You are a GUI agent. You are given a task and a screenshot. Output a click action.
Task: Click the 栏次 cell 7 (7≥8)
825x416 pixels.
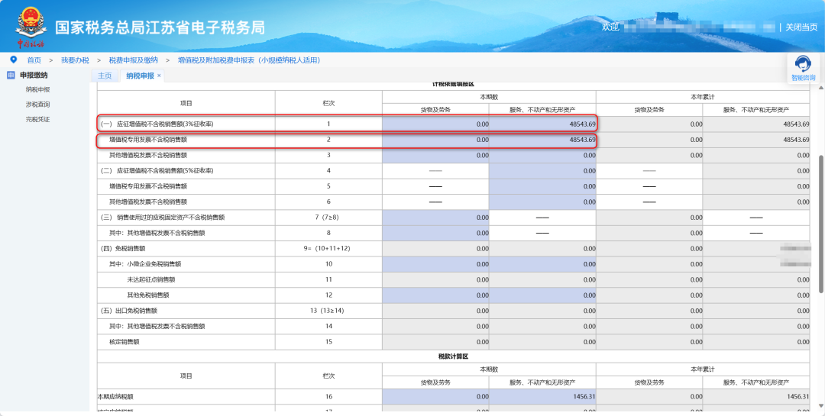pyautogui.click(x=328, y=218)
